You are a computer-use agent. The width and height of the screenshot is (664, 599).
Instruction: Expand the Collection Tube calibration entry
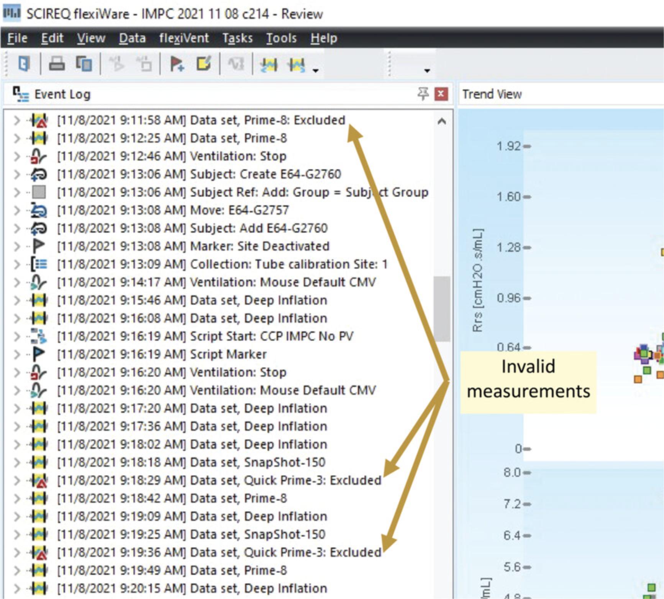click(16, 264)
